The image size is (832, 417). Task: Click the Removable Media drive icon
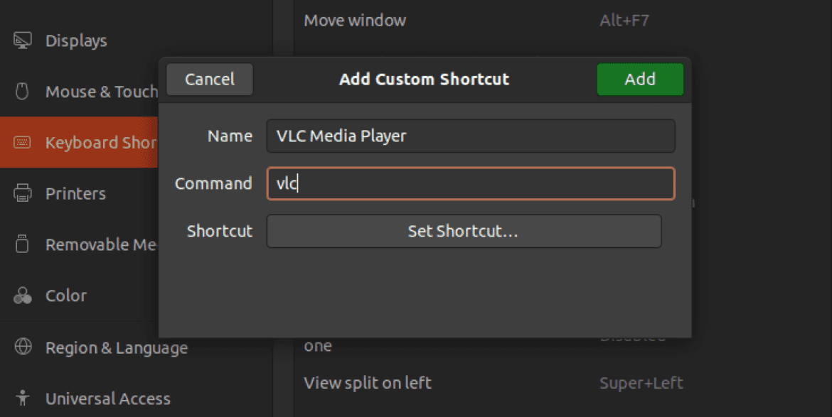tap(23, 244)
